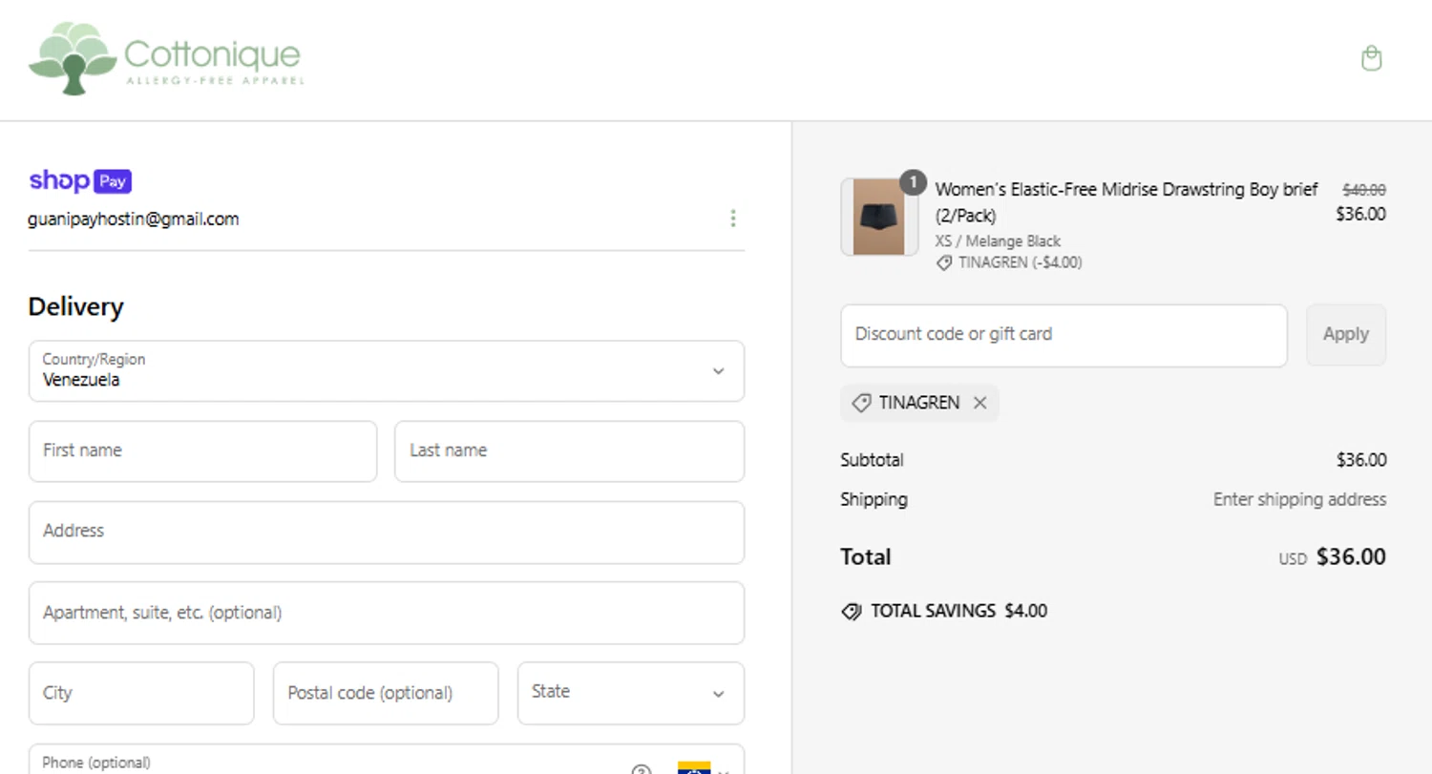Click the Delivery heading
1432x774 pixels.
coord(76,307)
